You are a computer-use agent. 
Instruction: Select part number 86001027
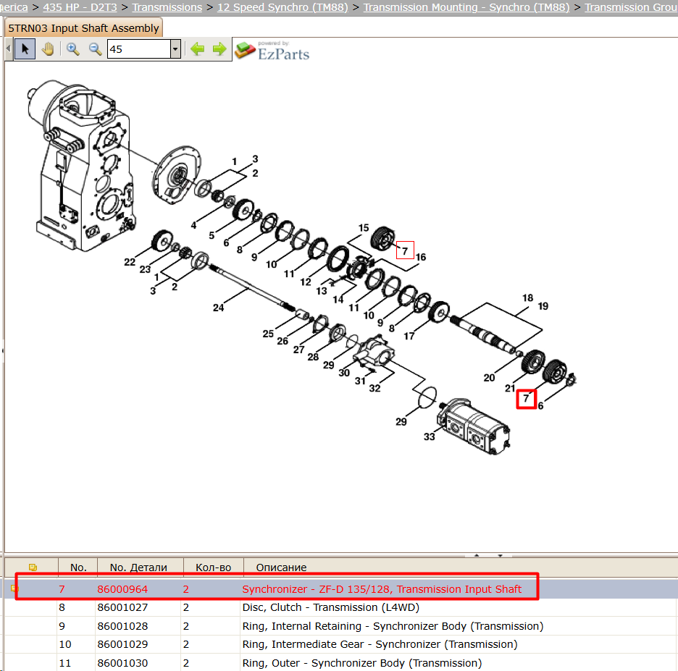click(x=122, y=607)
